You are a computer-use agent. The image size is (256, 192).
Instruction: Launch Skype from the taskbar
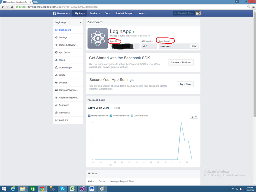(62, 188)
